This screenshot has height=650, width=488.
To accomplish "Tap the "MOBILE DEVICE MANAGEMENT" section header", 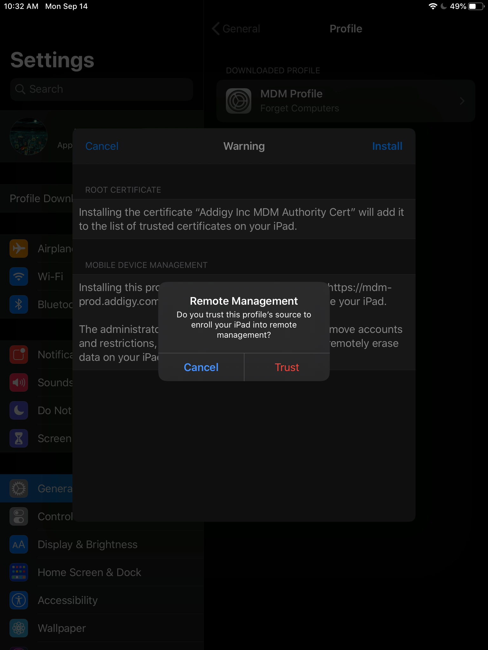I will tap(146, 265).
